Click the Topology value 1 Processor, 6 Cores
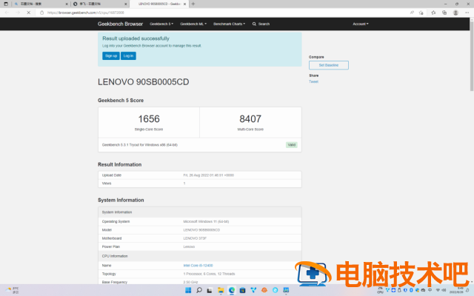The image size is (474, 296). (x=209, y=274)
